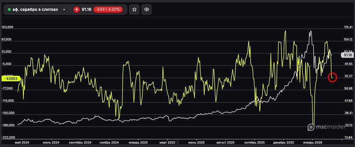Click the -3.03 (-3.22%) change badge
This screenshot has width=355, height=147.
(108, 10)
